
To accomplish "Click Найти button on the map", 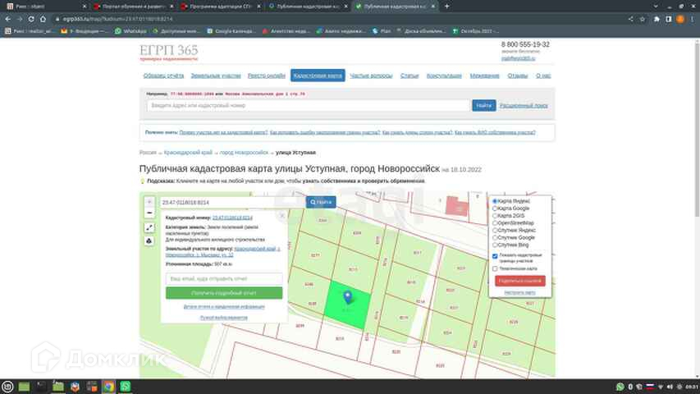I will [321, 203].
